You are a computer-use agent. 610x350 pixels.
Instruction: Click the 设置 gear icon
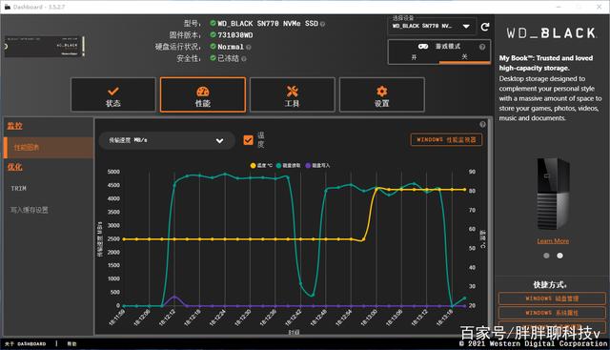point(381,92)
